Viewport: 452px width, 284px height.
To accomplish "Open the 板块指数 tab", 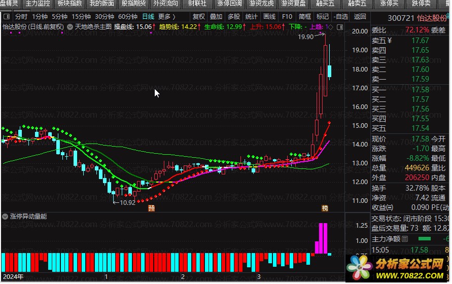I will coord(70,4).
